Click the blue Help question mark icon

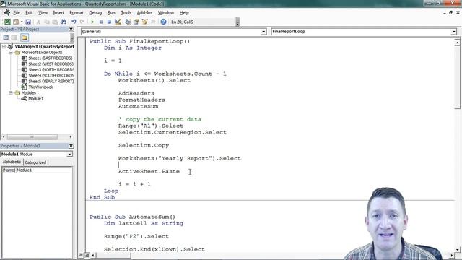pyautogui.click(x=164, y=22)
